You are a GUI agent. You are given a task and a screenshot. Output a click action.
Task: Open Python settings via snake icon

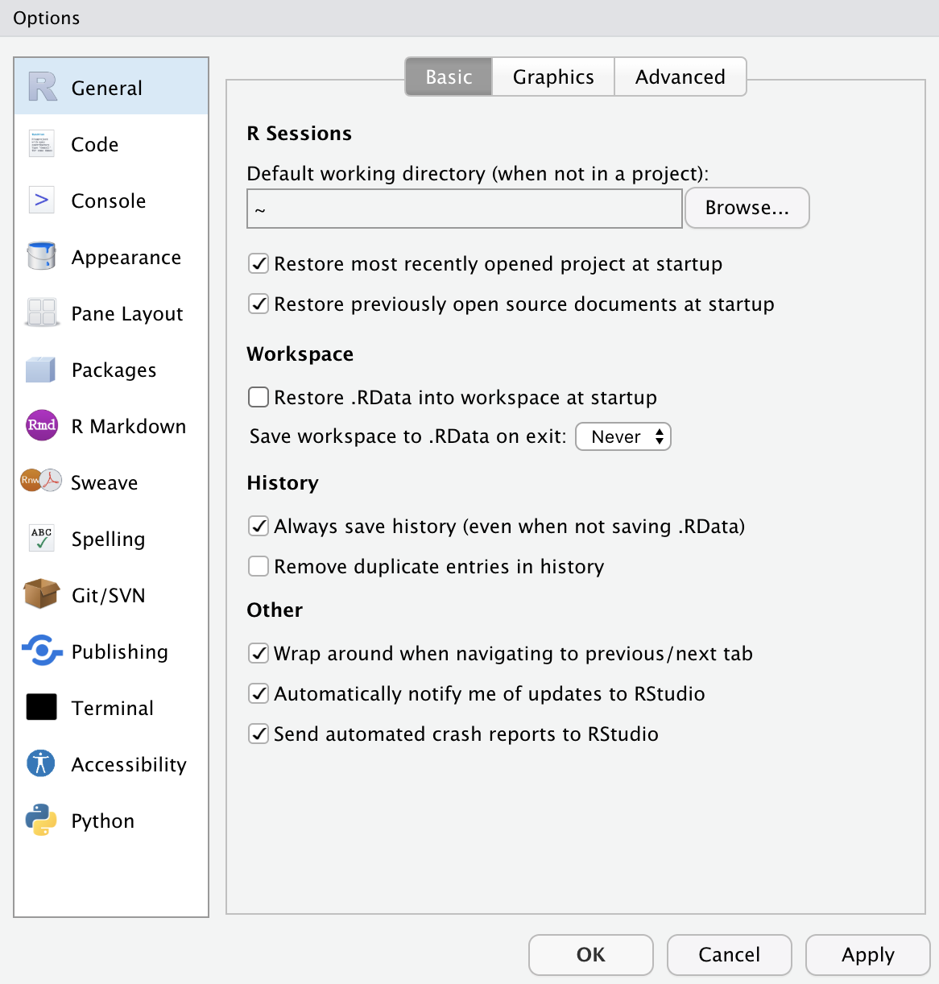[41, 820]
